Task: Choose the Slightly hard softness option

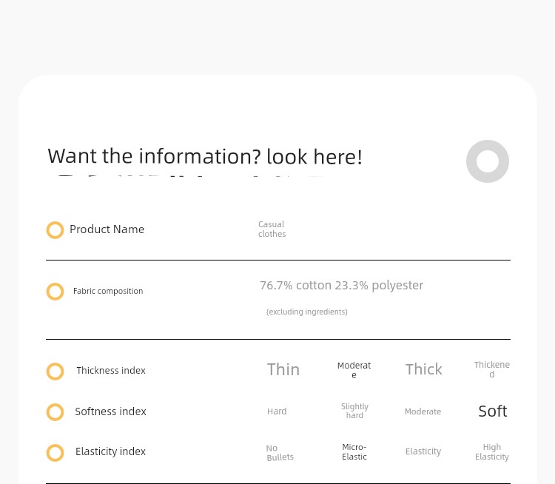Action: pyautogui.click(x=354, y=411)
